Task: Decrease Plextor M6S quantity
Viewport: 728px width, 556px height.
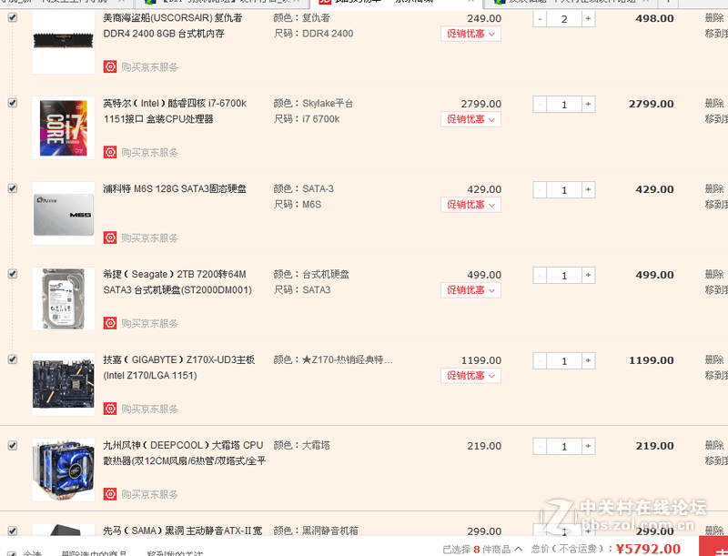Action: click(540, 190)
